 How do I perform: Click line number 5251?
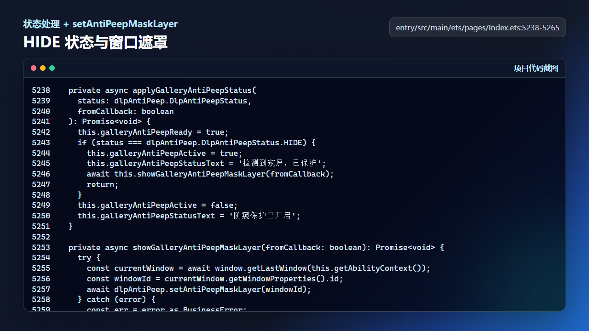coord(41,226)
